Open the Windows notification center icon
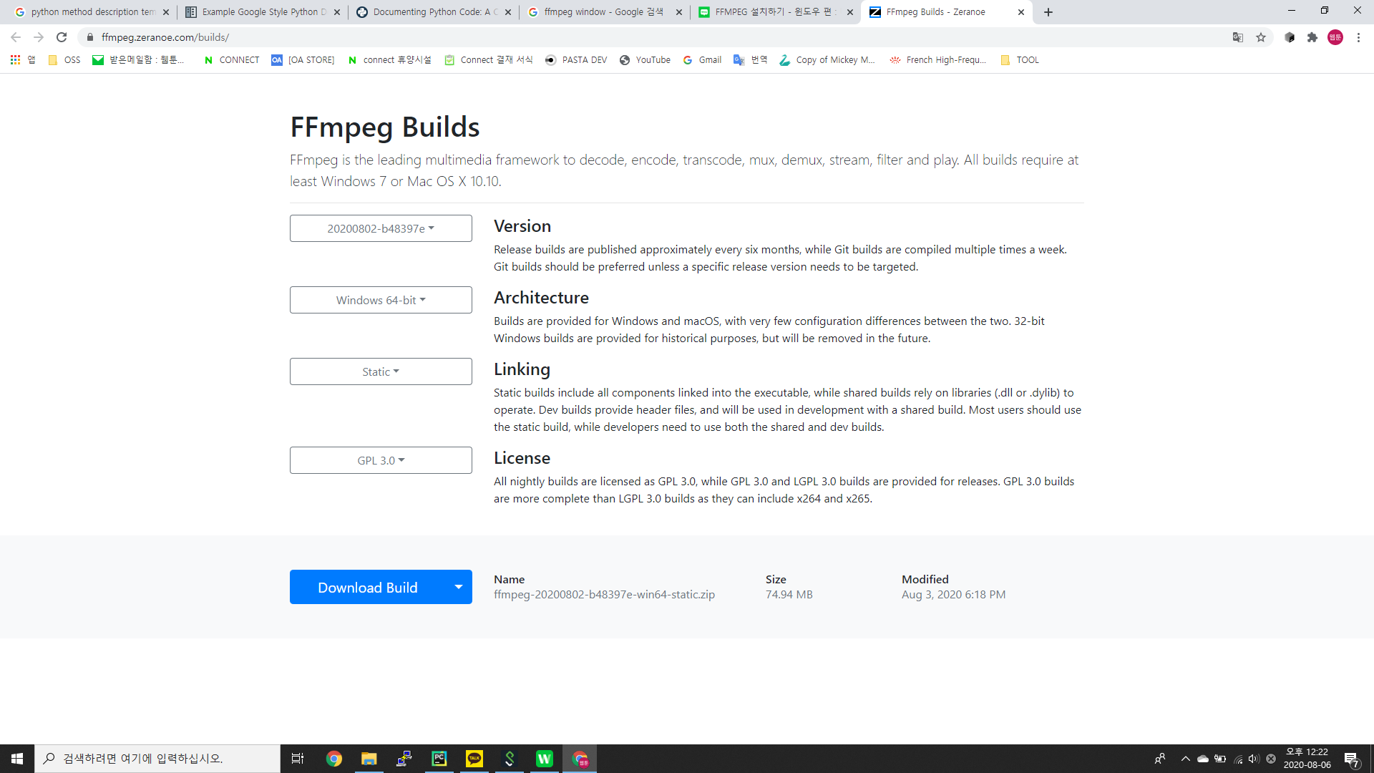The height and width of the screenshot is (773, 1374). tap(1351, 759)
